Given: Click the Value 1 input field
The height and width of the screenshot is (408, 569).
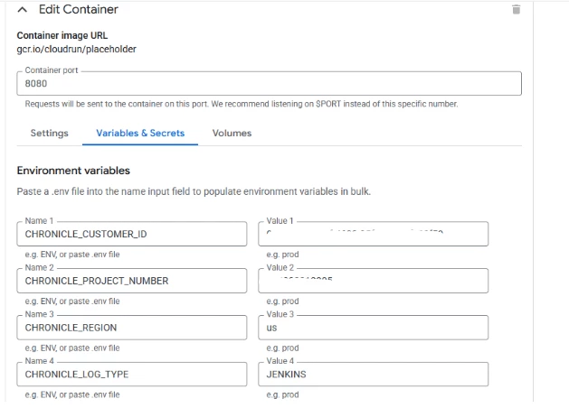Looking at the screenshot, I should 373,234.
